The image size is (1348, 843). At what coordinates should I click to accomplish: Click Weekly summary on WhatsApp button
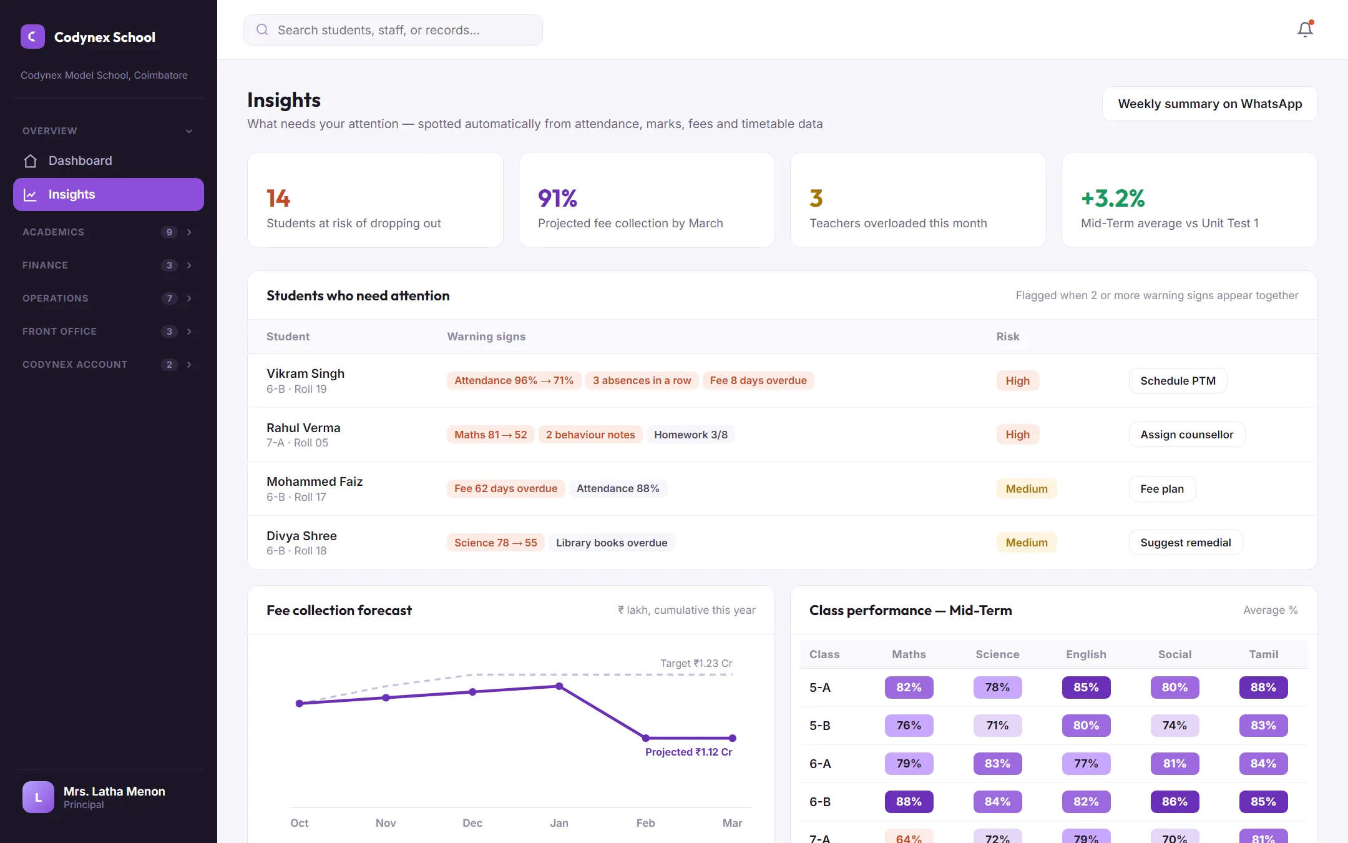1209,104
